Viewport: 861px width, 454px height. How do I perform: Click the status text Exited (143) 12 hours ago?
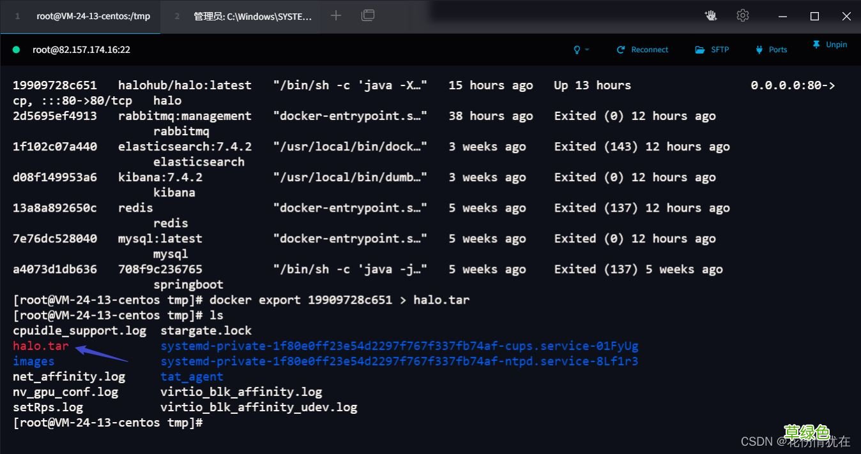coord(642,147)
